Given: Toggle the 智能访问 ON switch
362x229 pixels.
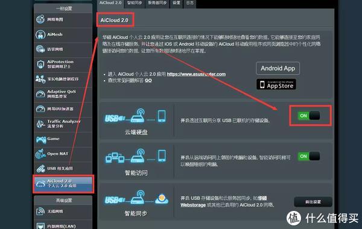Looking at the screenshot, I should pyautogui.click(x=309, y=156).
